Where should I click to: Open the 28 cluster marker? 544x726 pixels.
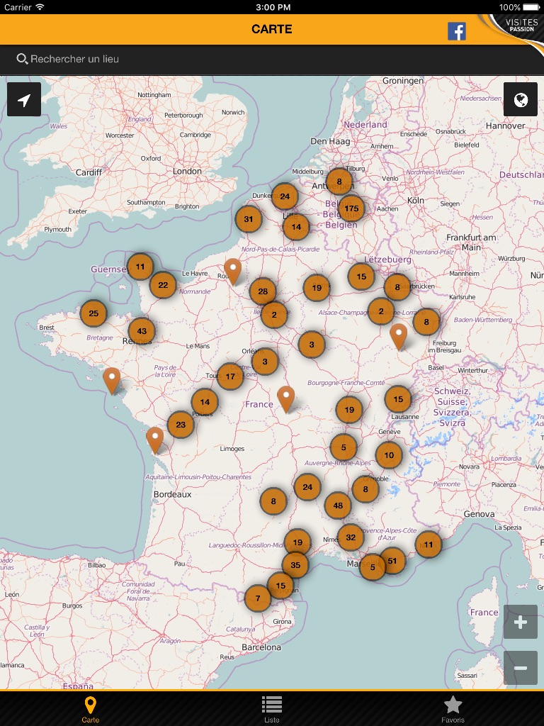[263, 291]
